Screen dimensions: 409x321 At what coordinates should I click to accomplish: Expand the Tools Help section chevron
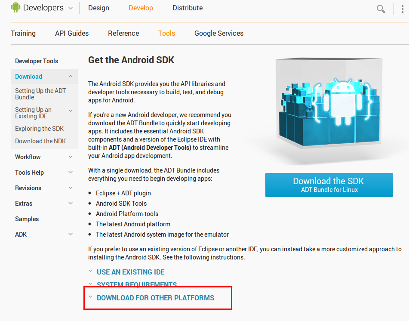[71, 172]
